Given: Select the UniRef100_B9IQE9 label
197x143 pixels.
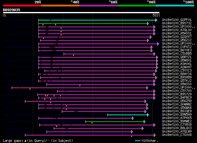Looking at the screenshot, I should 177,111.
